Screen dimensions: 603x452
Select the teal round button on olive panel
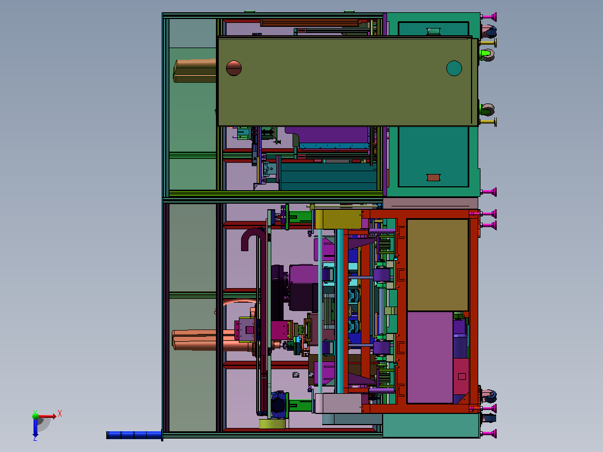coord(454,68)
